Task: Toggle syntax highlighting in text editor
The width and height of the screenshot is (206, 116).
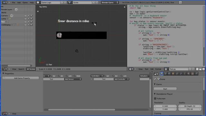Action: (x=203, y=69)
